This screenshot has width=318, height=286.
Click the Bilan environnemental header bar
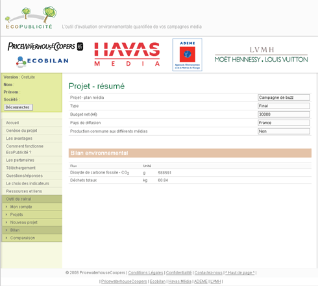(x=190, y=153)
